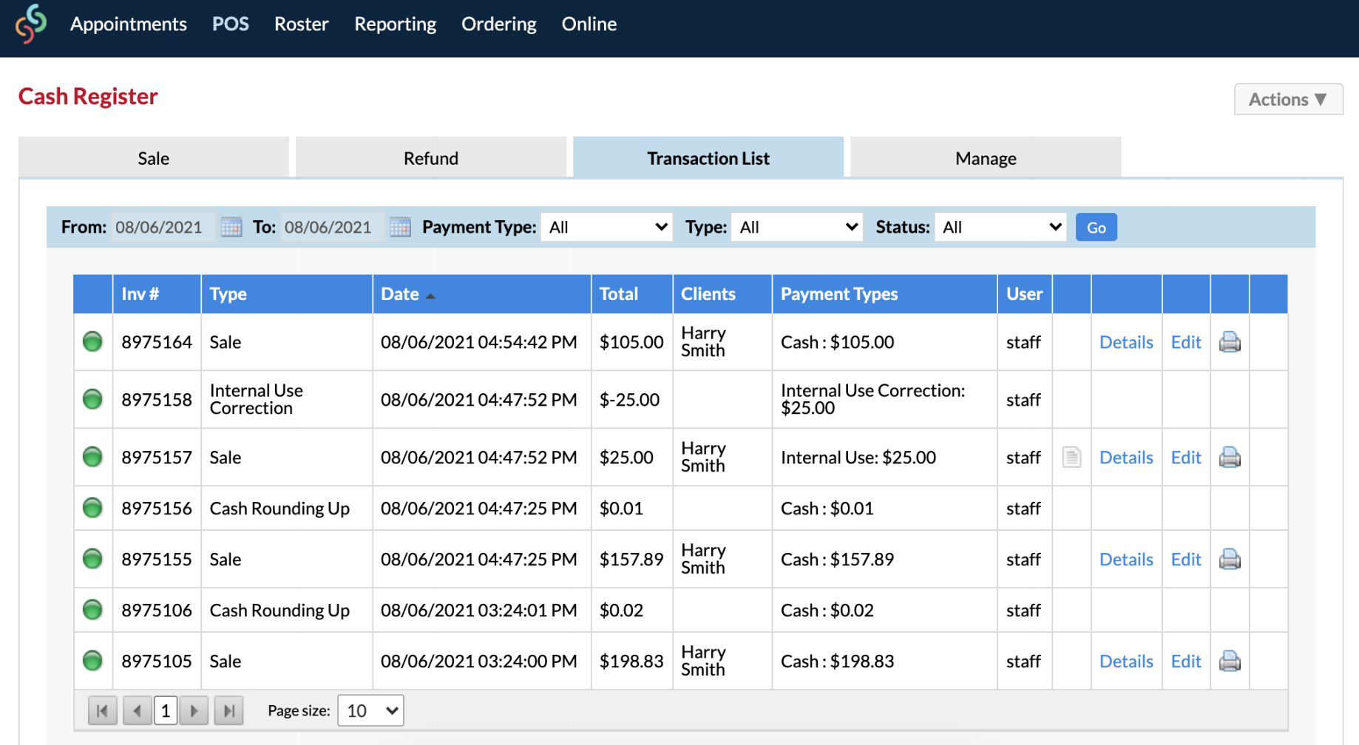Jump to the last page of transactions
The image size is (1359, 745).
(x=228, y=710)
